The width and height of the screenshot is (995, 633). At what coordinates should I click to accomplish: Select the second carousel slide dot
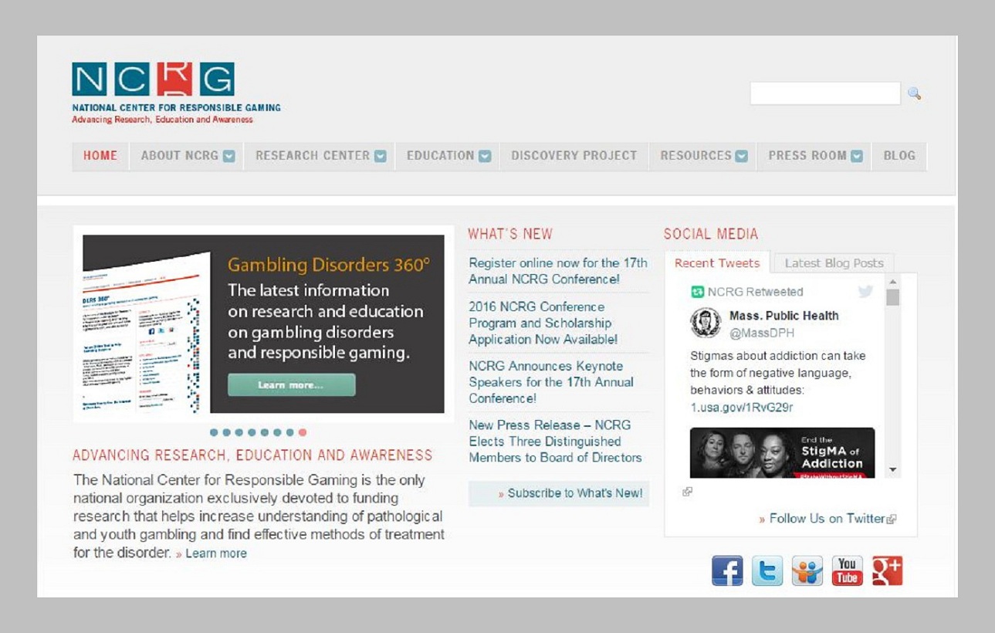226,432
